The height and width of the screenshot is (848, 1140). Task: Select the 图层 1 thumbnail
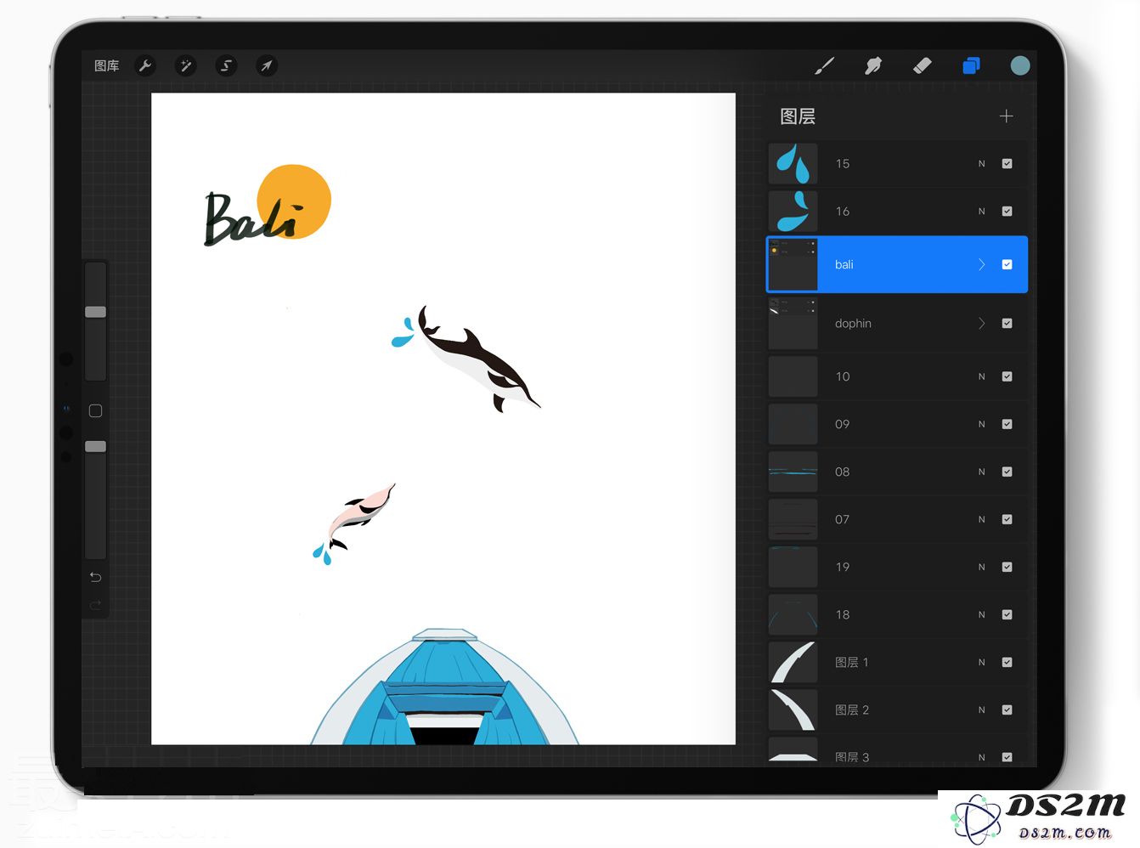tap(793, 662)
